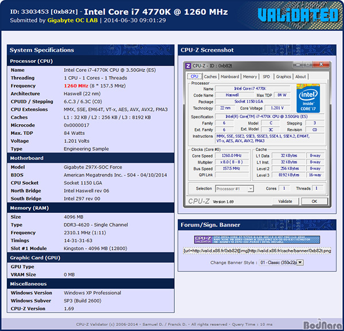Click the Max TDP value 84 W
This screenshot has width=344, height=331.
click(282, 95)
